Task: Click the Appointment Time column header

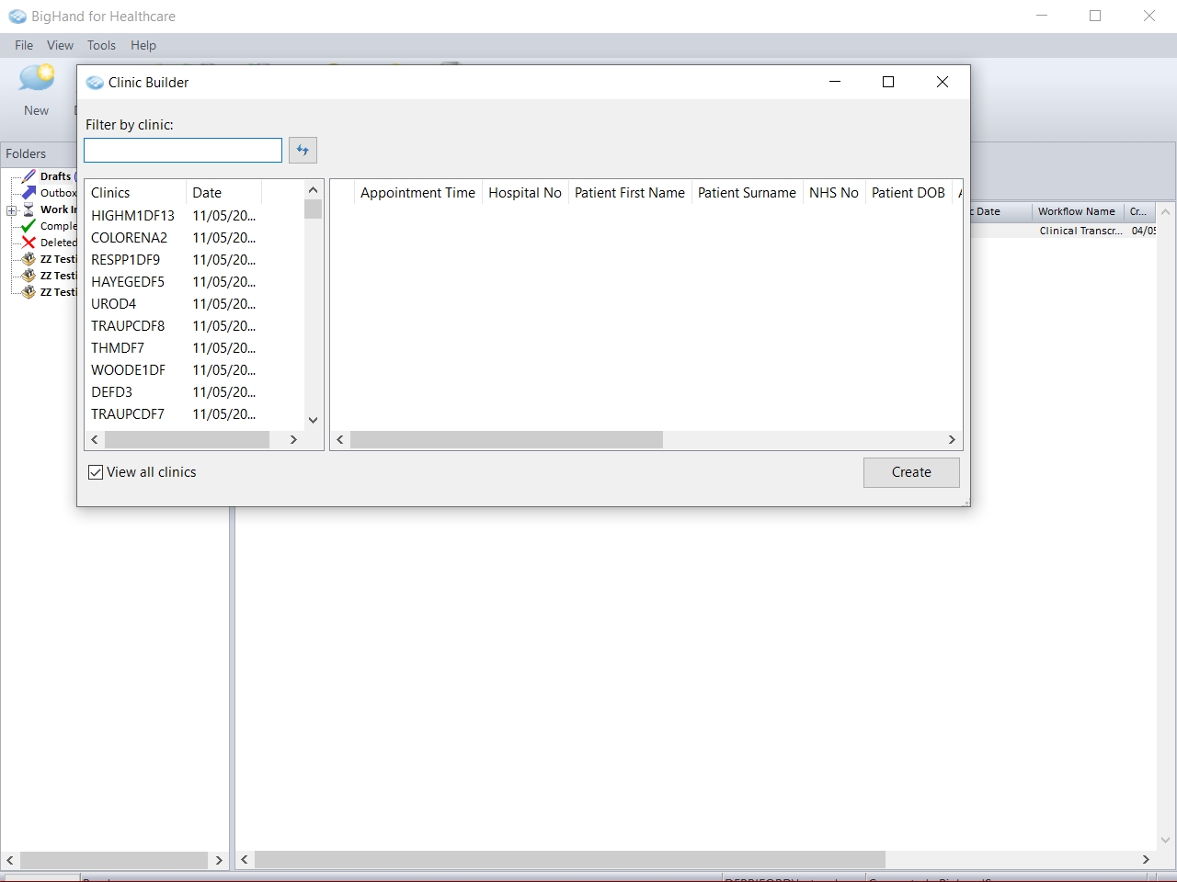Action: 417,193
